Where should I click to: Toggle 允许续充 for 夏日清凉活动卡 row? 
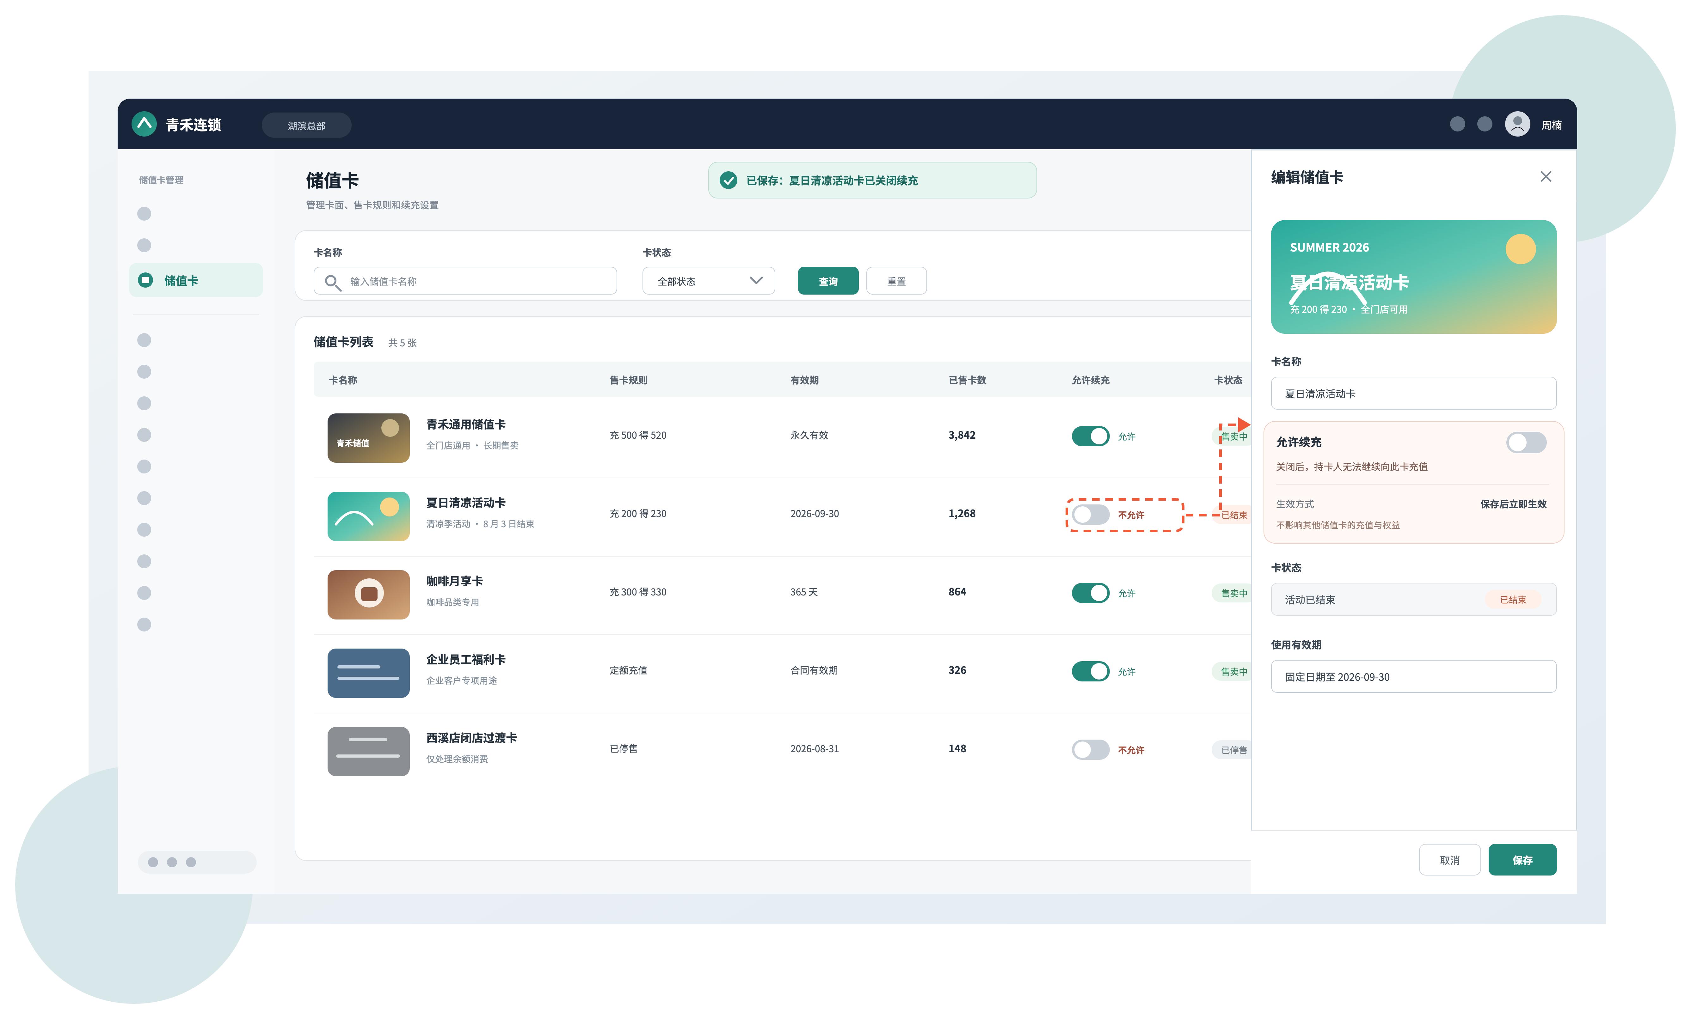pyautogui.click(x=1091, y=515)
